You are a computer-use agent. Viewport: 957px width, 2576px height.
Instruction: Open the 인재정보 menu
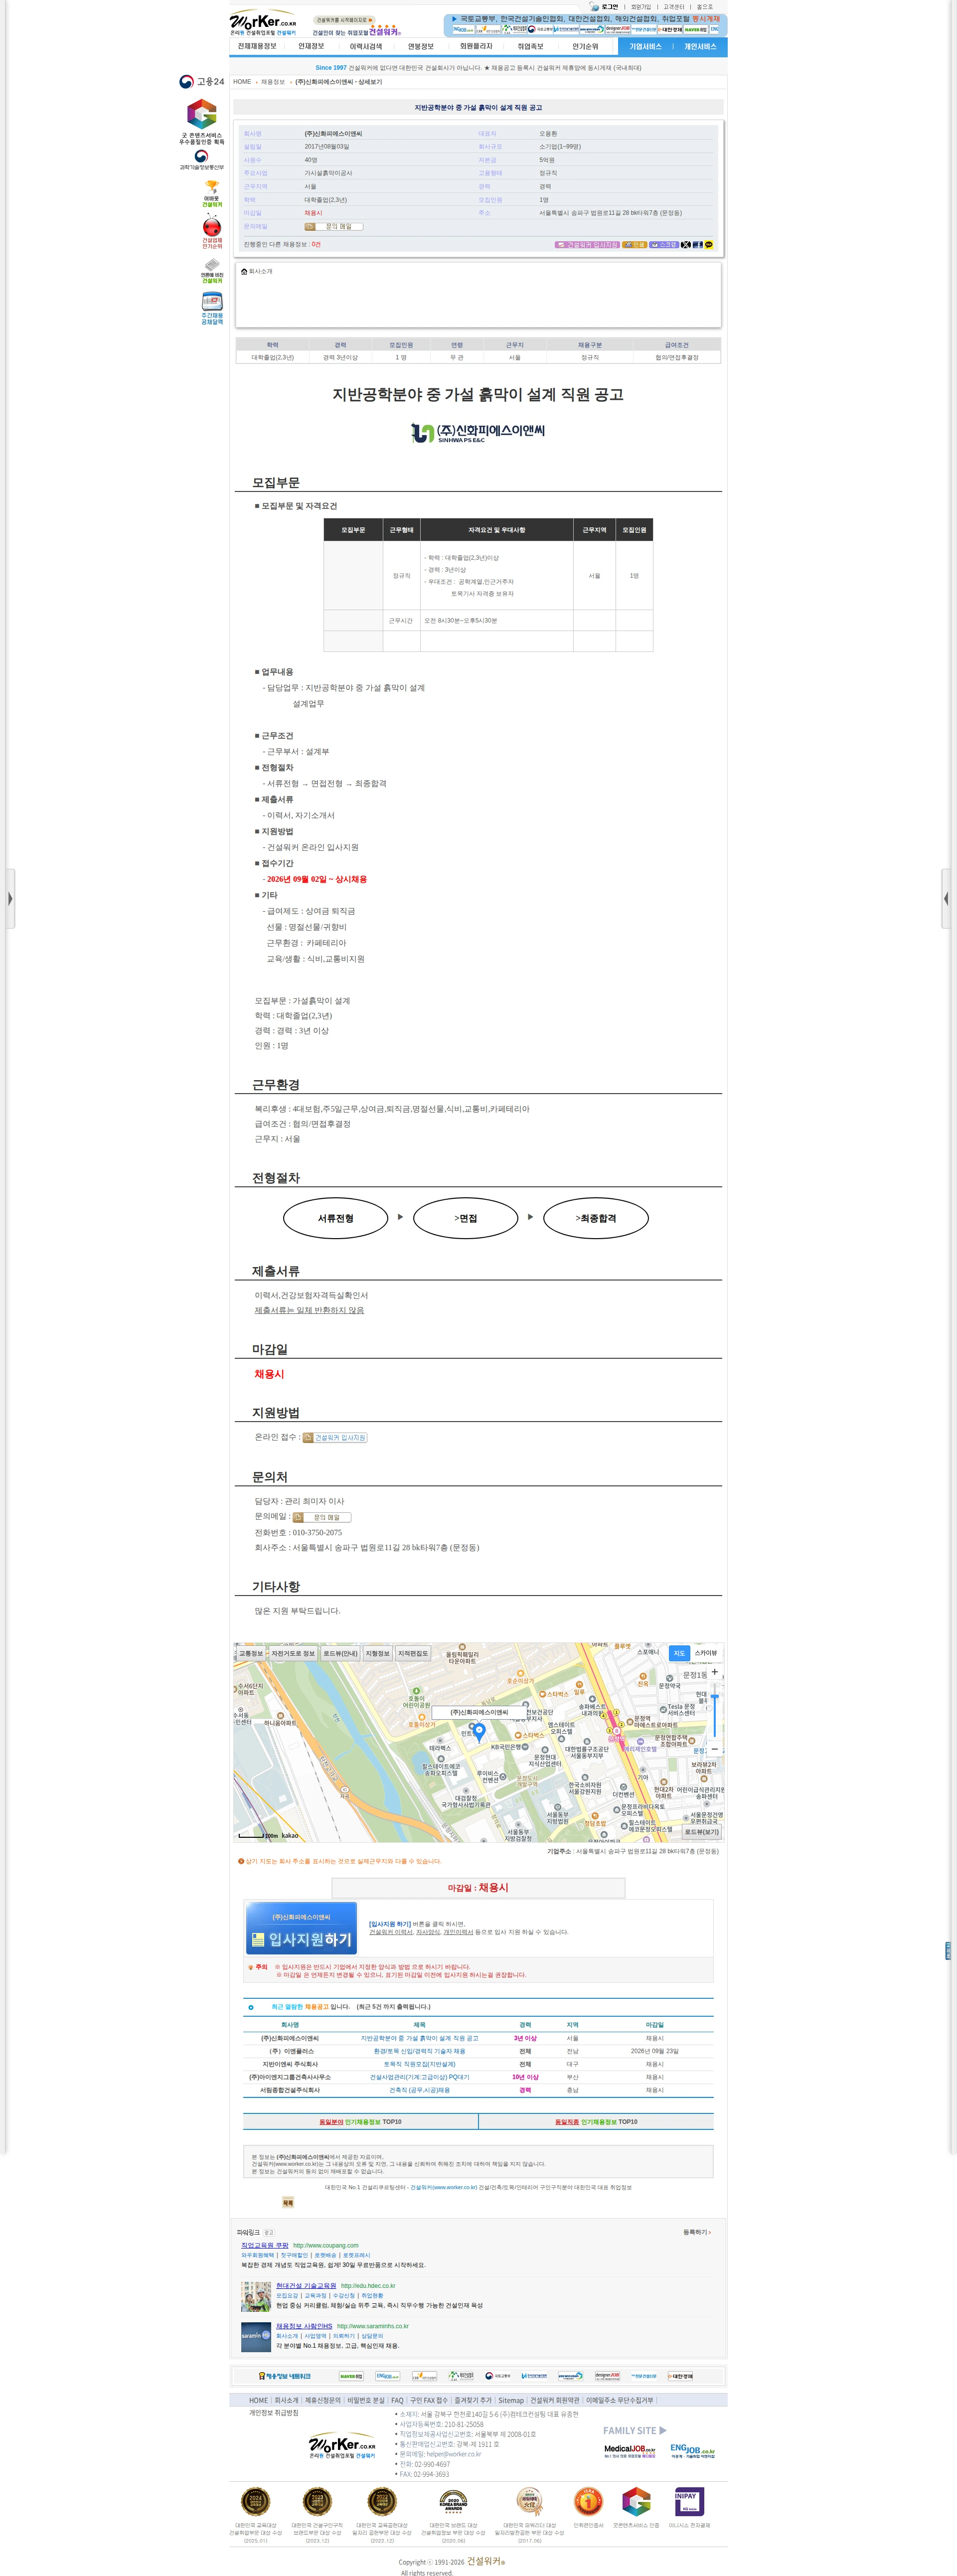pos(311,46)
